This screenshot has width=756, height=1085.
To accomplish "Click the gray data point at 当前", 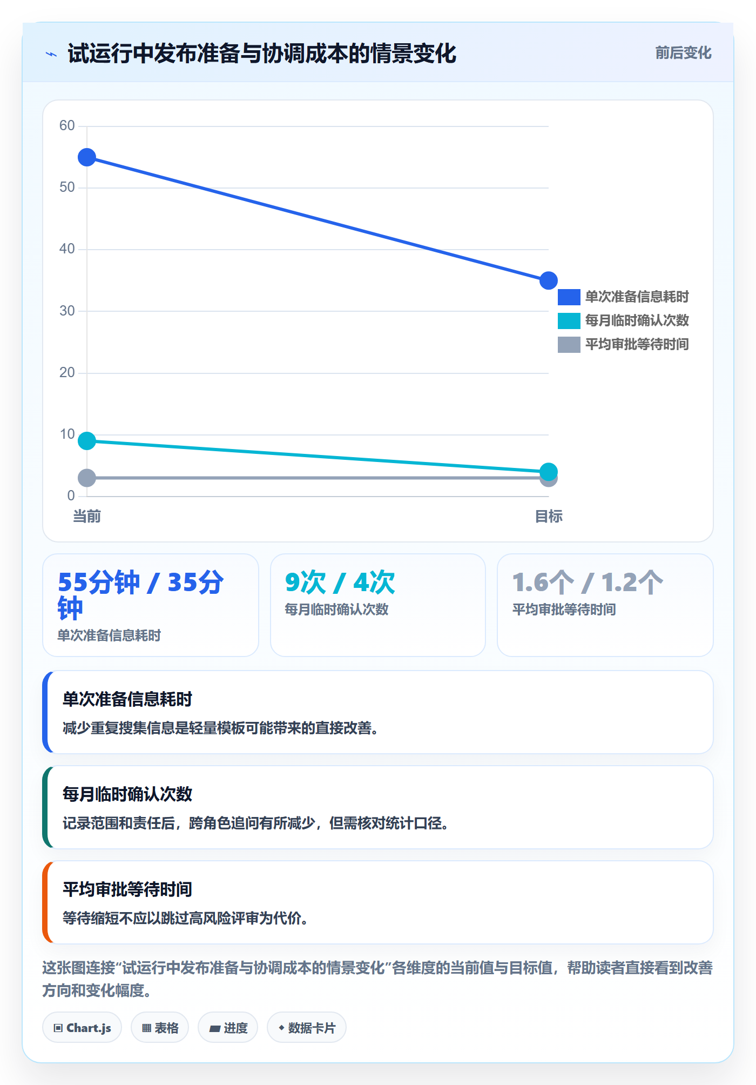I will (87, 478).
